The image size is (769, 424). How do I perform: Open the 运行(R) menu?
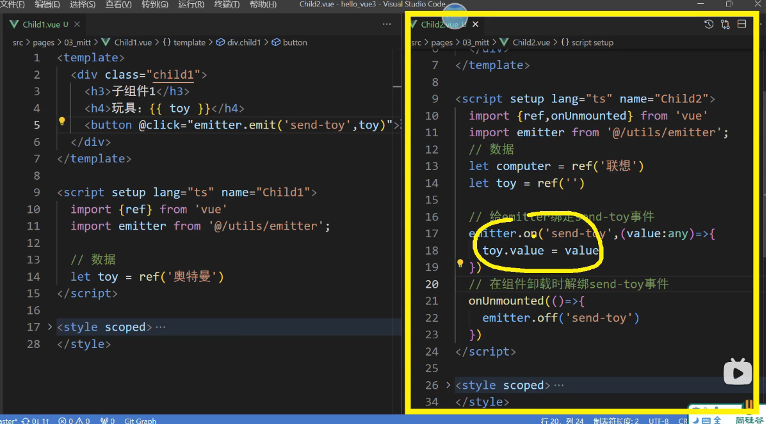point(191,4)
